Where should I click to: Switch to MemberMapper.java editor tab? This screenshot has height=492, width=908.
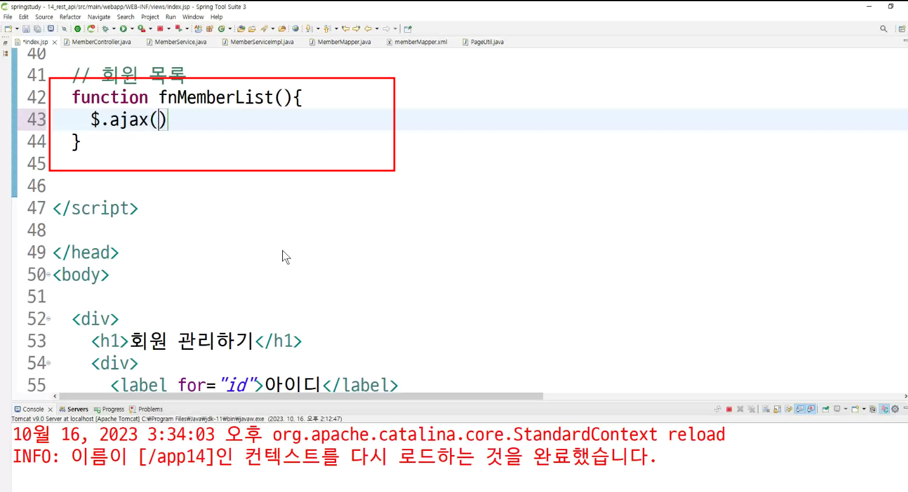[340, 42]
